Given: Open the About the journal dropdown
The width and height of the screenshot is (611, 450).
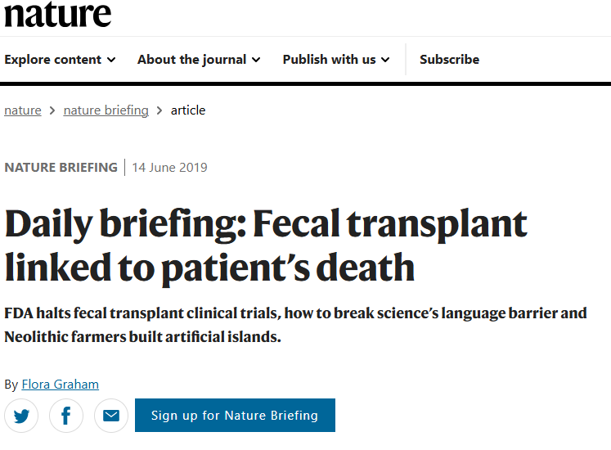Looking at the screenshot, I should point(199,60).
